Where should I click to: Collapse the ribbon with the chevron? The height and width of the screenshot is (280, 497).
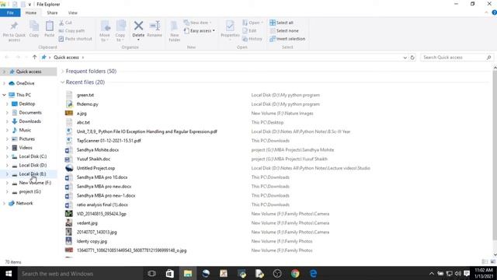[486, 12]
